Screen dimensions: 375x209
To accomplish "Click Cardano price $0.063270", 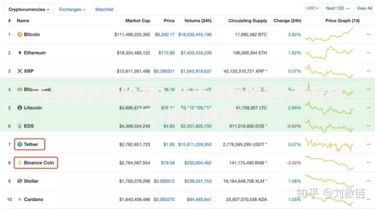I will (x=164, y=199).
